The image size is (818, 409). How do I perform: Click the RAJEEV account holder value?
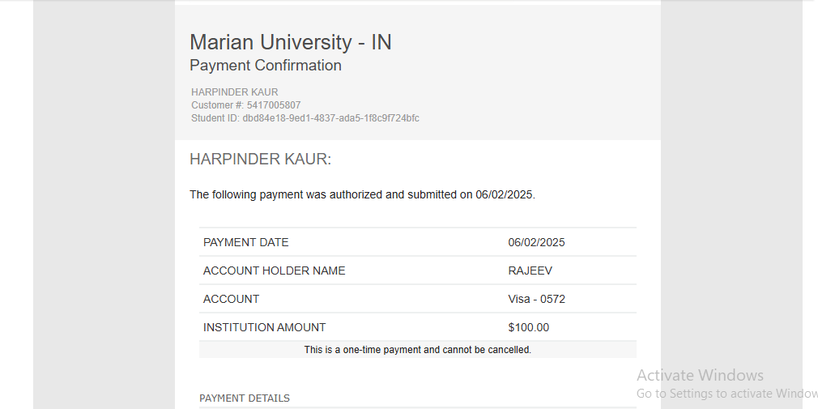tap(530, 271)
